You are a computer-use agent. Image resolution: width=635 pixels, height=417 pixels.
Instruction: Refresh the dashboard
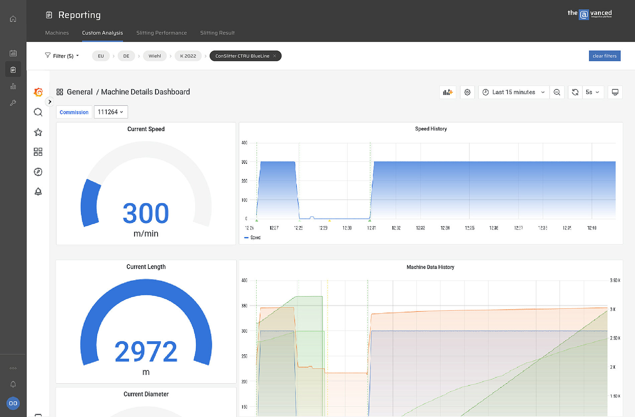click(x=575, y=92)
